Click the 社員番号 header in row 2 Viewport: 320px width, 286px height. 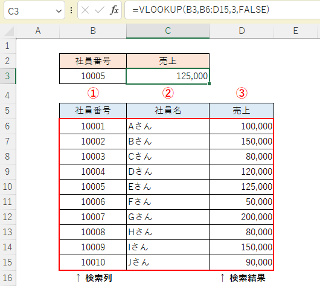(93, 61)
